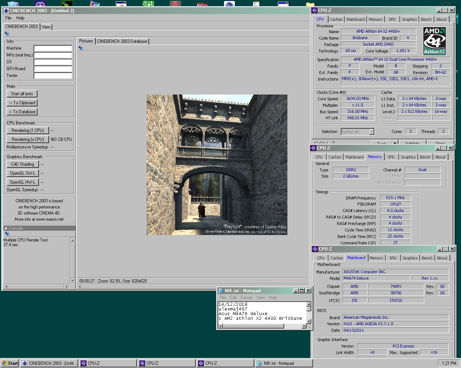461x368 pixels.
Task: Click the Console scrollbar up arrow
Action: [x=72, y=240]
